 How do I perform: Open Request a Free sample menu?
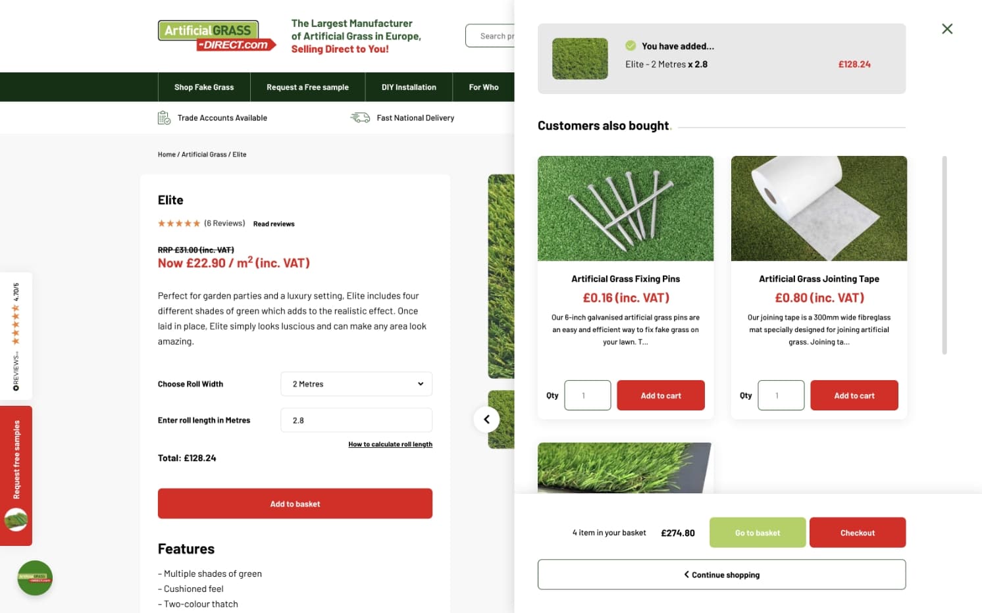tap(307, 87)
